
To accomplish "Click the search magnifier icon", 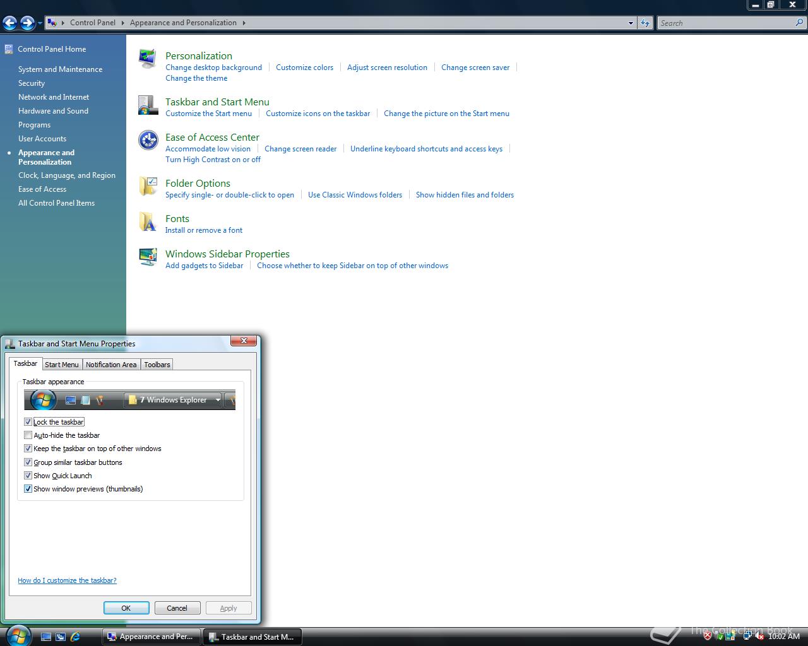I will (800, 23).
